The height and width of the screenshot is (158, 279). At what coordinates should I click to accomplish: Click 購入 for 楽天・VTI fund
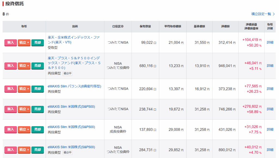(x=11, y=43)
